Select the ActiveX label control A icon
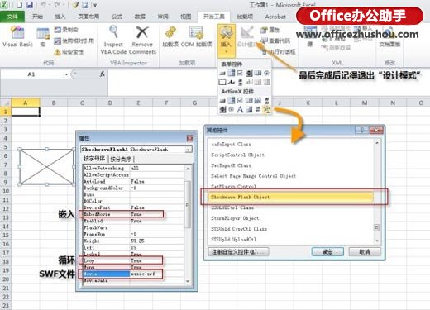Screen dimensions: 430x310 pyautogui.click(x=240, y=109)
